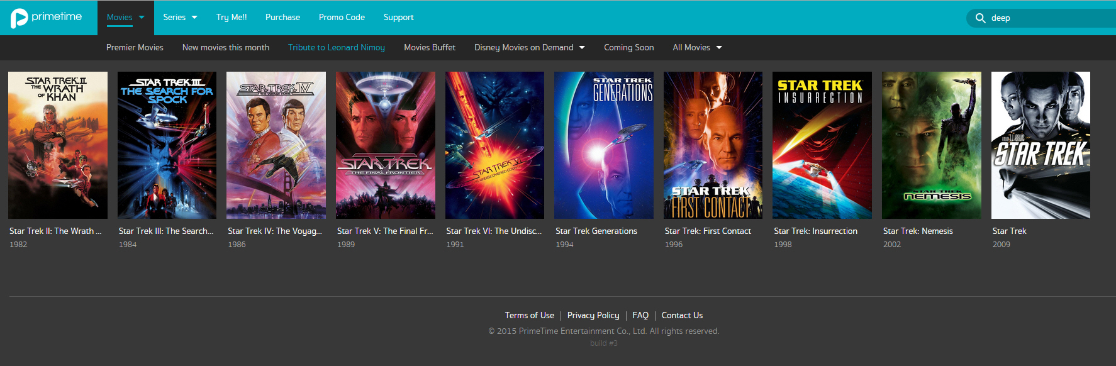The image size is (1116, 366).
Task: Click the year '1994' text
Action: point(564,245)
